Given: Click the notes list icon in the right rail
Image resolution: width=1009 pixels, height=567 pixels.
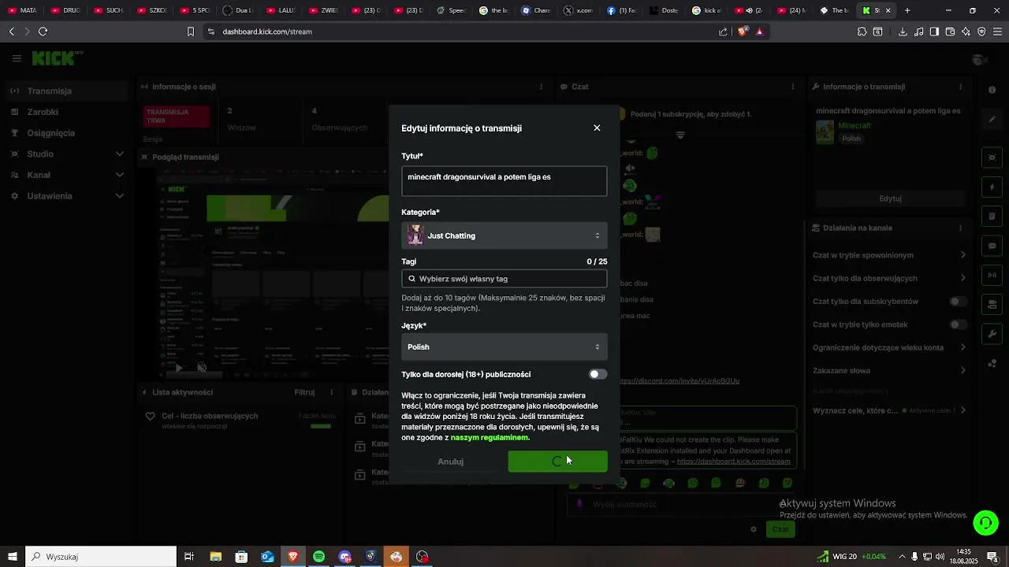Looking at the screenshot, I should pos(992,217).
